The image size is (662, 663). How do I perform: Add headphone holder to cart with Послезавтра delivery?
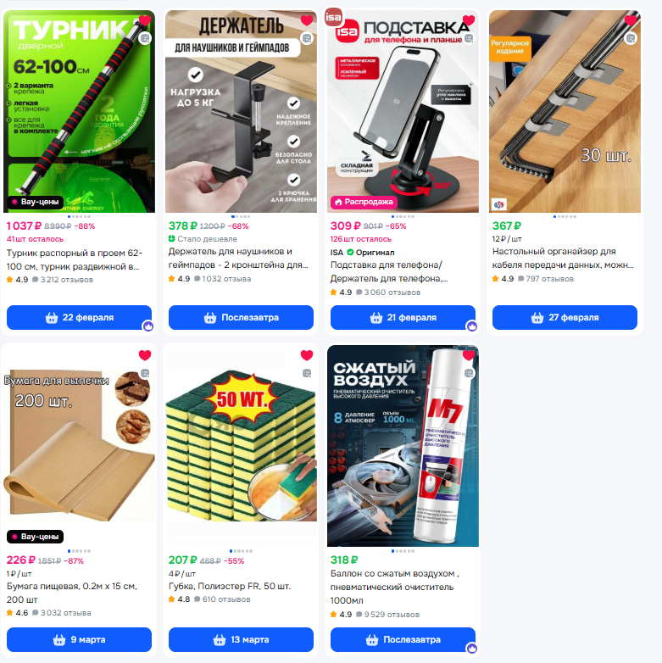tap(241, 318)
